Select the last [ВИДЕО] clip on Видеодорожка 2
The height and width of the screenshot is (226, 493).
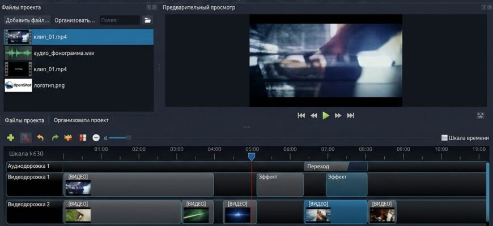[x=382, y=212]
